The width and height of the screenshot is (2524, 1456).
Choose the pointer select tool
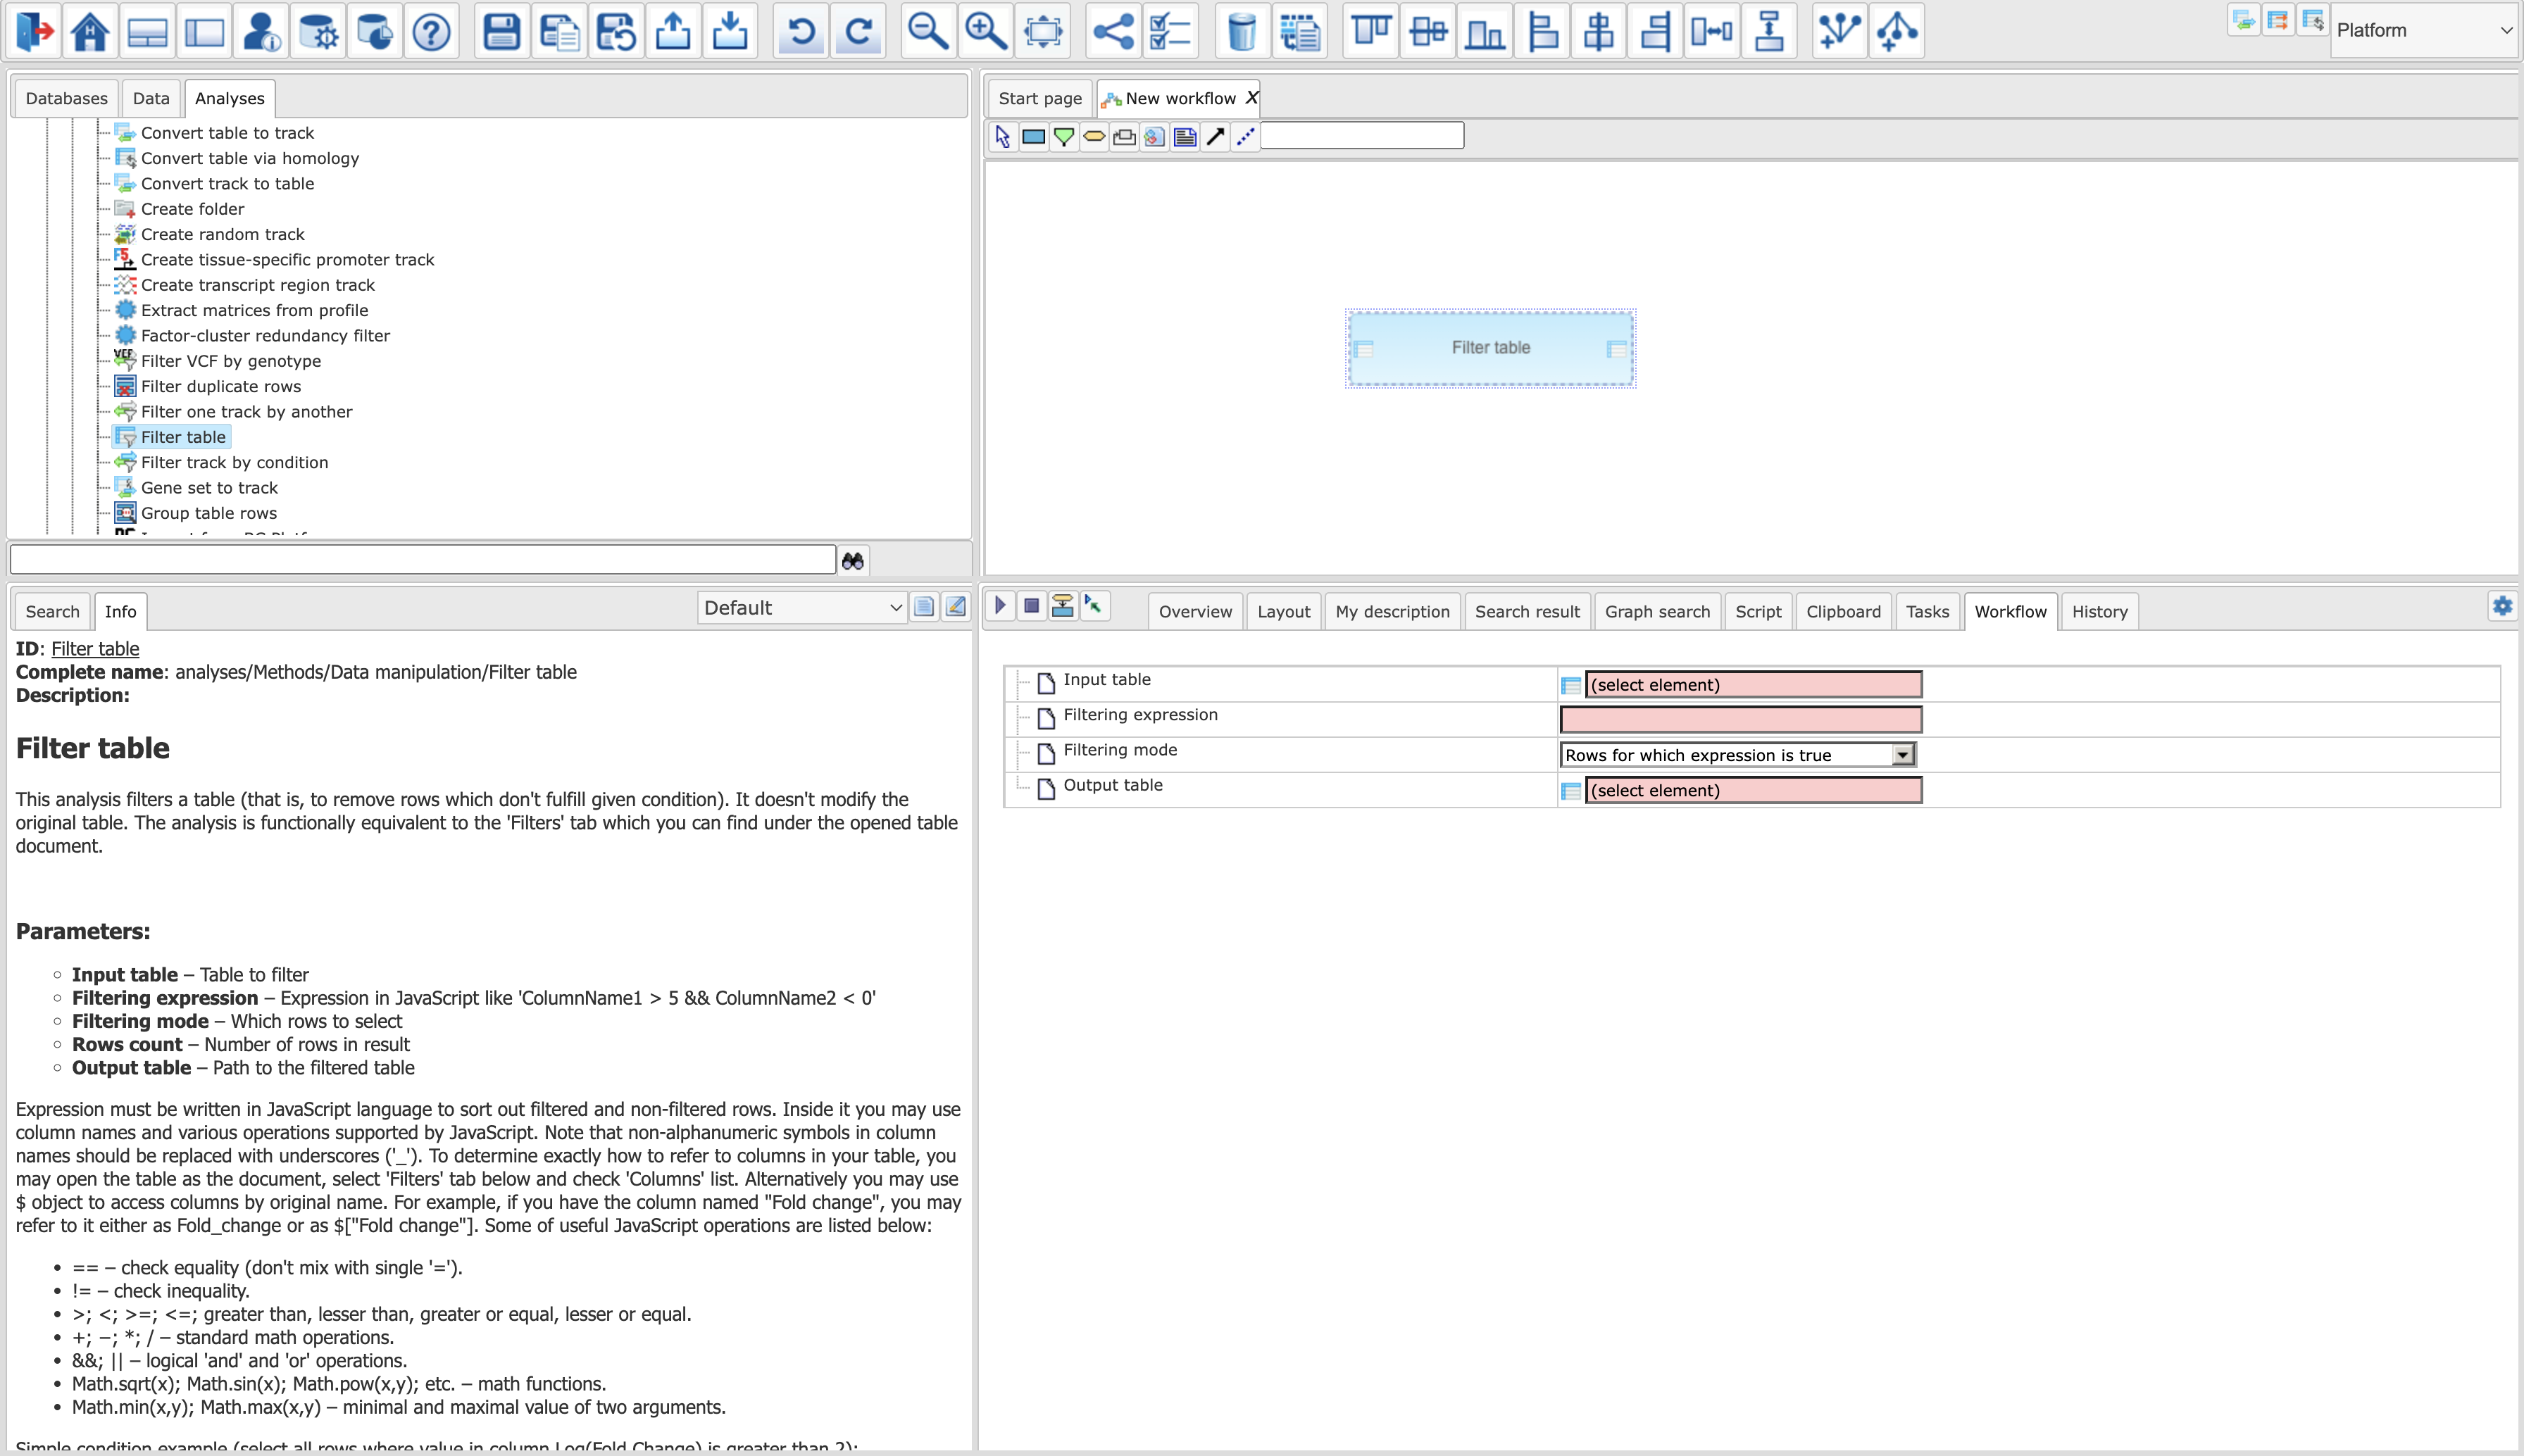(1003, 136)
